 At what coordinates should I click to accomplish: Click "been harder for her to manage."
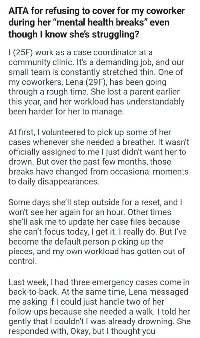pos(66,112)
